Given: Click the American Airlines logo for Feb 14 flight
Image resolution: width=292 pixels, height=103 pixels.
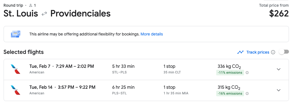Looking at the screenshot, I should [x=15, y=90].
